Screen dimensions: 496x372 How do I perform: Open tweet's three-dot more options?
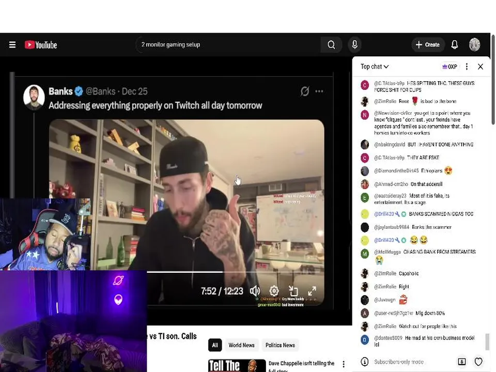click(x=319, y=91)
